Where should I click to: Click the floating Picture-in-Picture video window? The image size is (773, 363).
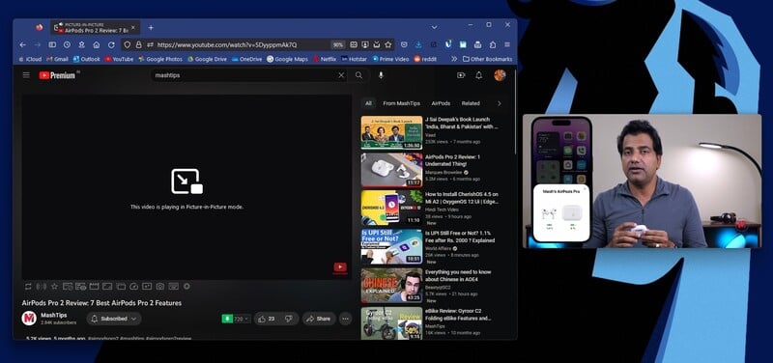coord(642,181)
